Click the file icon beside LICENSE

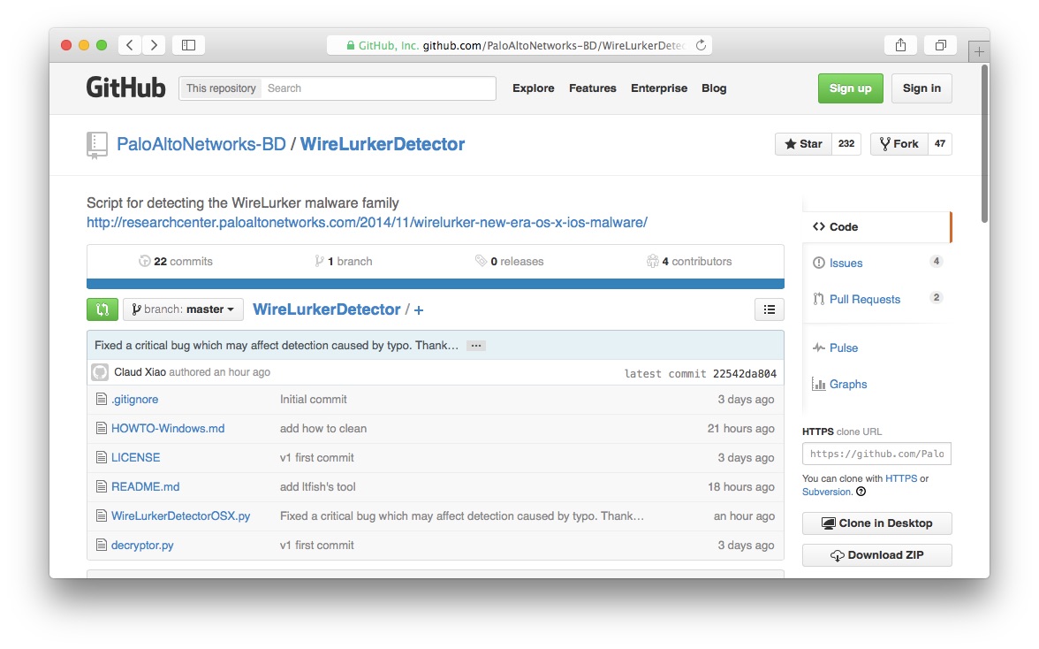tap(102, 457)
